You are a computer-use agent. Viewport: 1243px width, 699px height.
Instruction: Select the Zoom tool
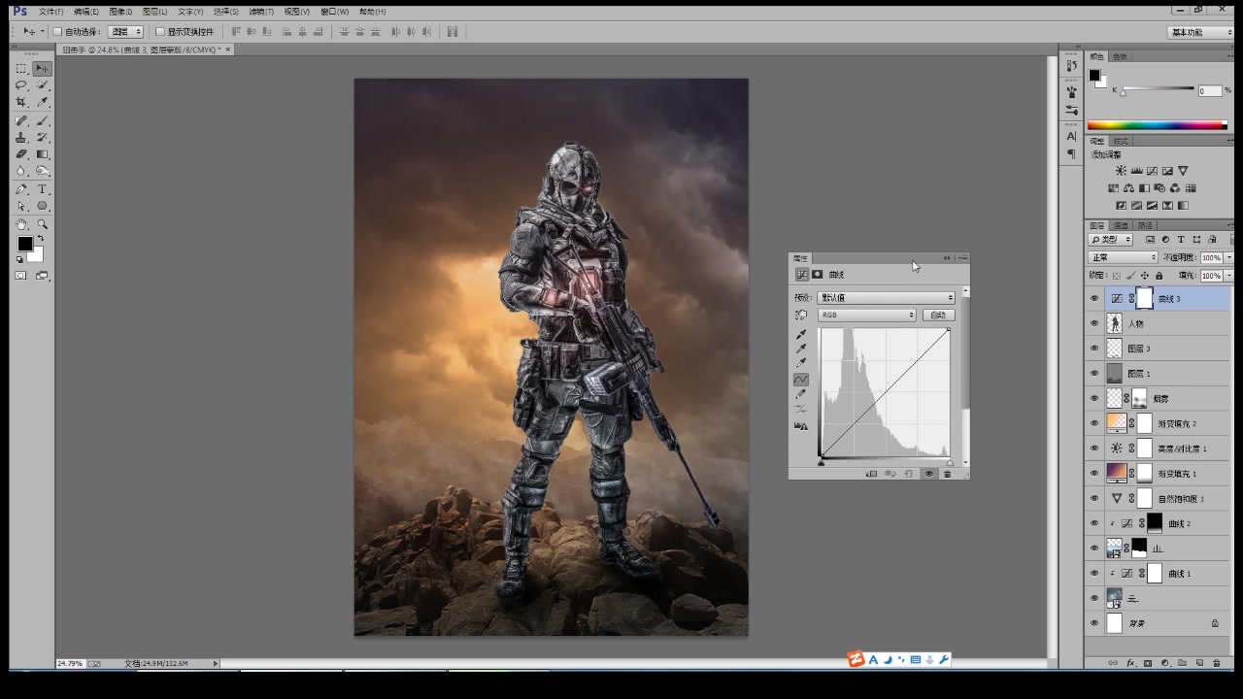pyautogui.click(x=42, y=224)
